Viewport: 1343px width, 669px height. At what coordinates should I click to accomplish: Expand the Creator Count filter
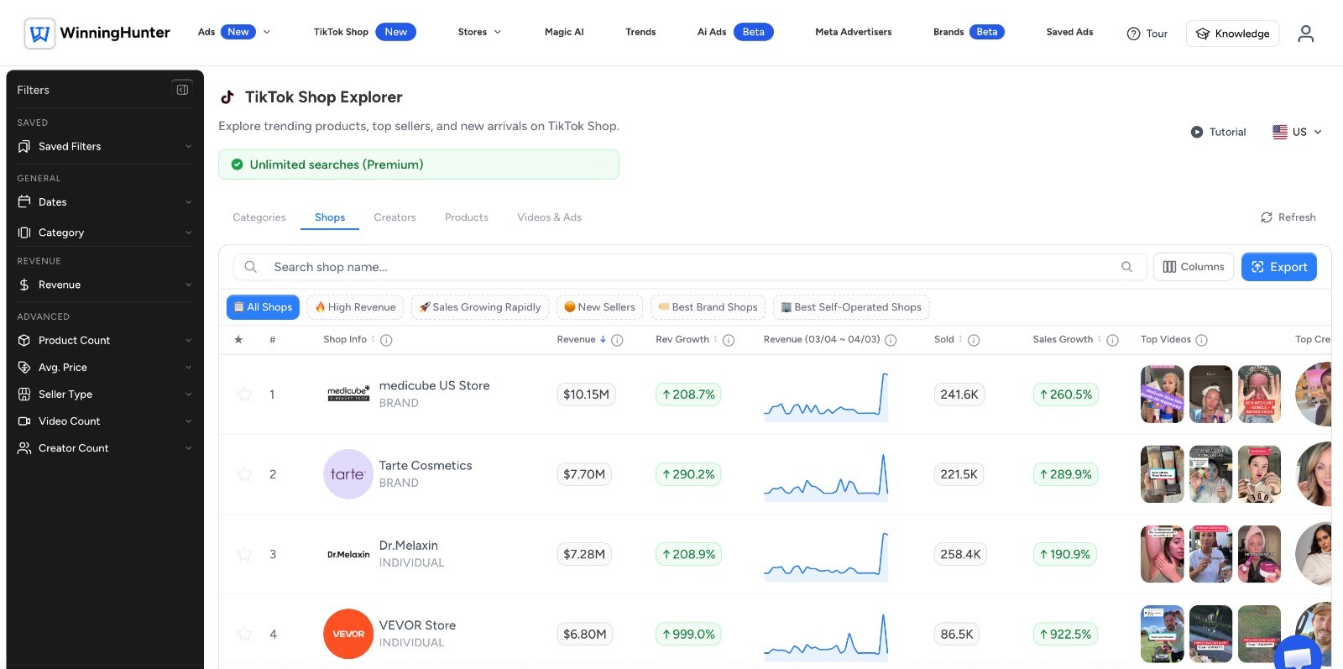[x=105, y=447]
